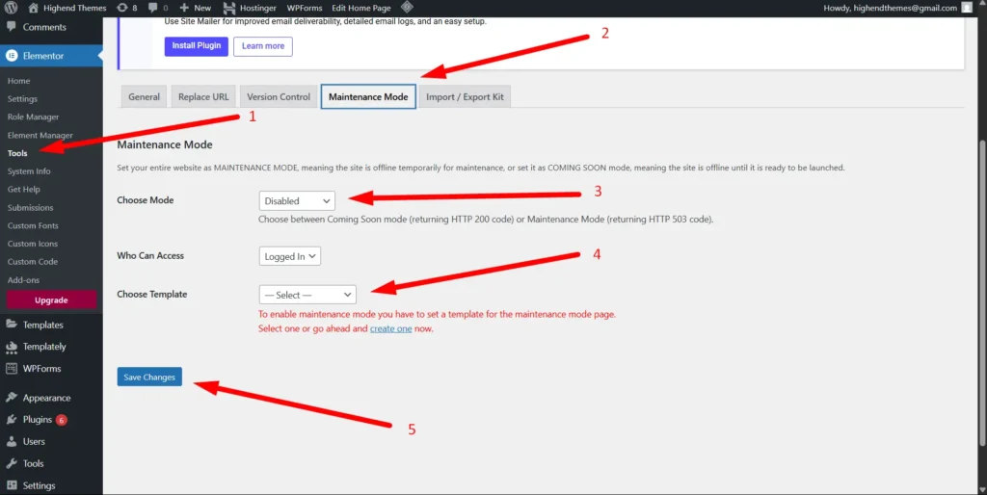Click the updates refresh icon in admin bar
Image resolution: width=987 pixels, height=495 pixels.
coord(121,8)
